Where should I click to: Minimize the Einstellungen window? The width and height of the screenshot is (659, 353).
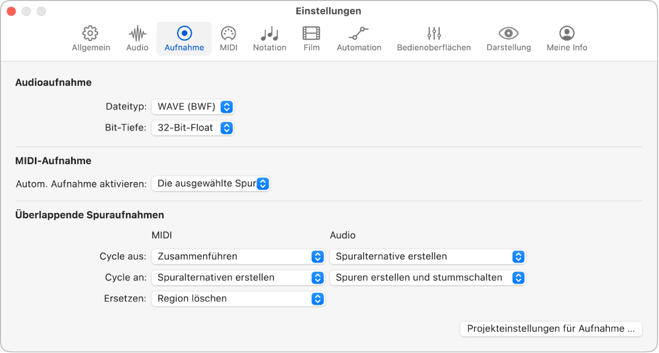tap(26, 10)
